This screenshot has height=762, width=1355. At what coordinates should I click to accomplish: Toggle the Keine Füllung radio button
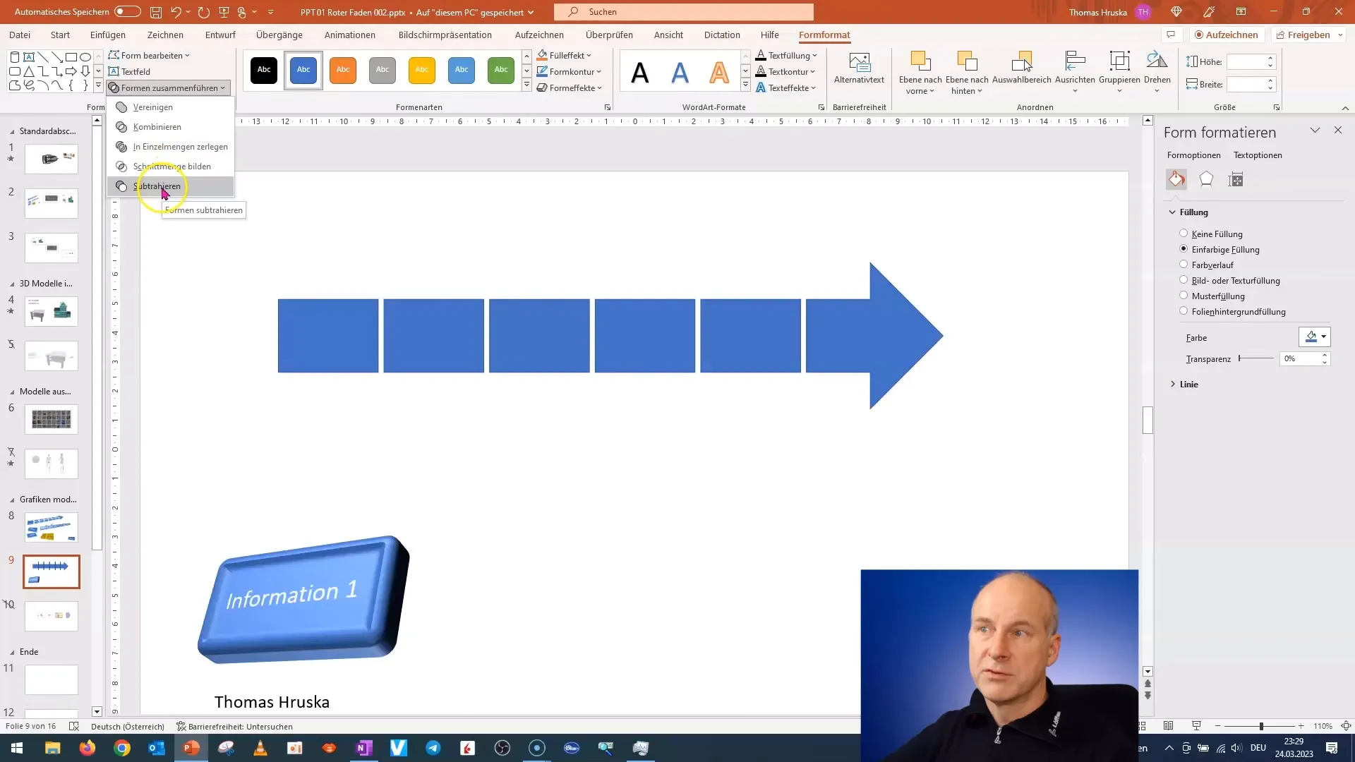pyautogui.click(x=1183, y=234)
